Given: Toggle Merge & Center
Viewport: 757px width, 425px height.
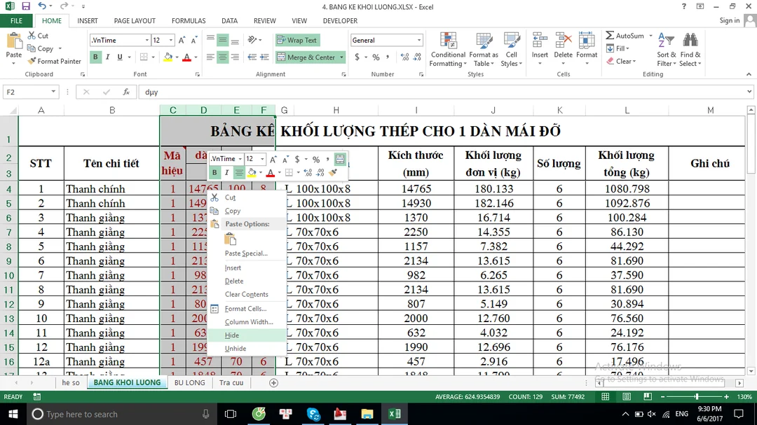Looking at the screenshot, I should click(x=306, y=57).
